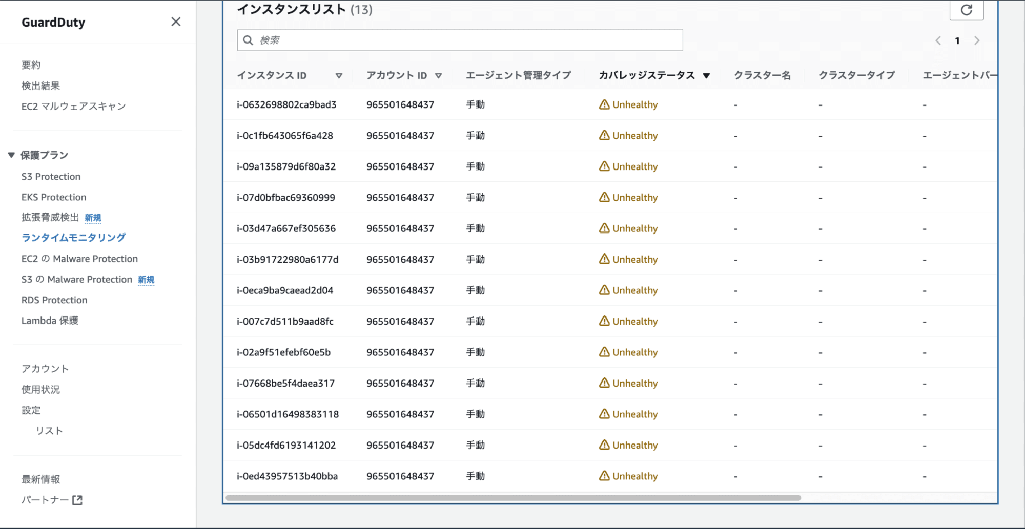This screenshot has height=529, width=1025.
Task: Click warning icon for i-03b91722980a6177d
Action: click(604, 259)
